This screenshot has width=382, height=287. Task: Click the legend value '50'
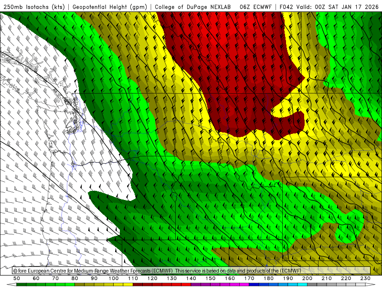17,278
